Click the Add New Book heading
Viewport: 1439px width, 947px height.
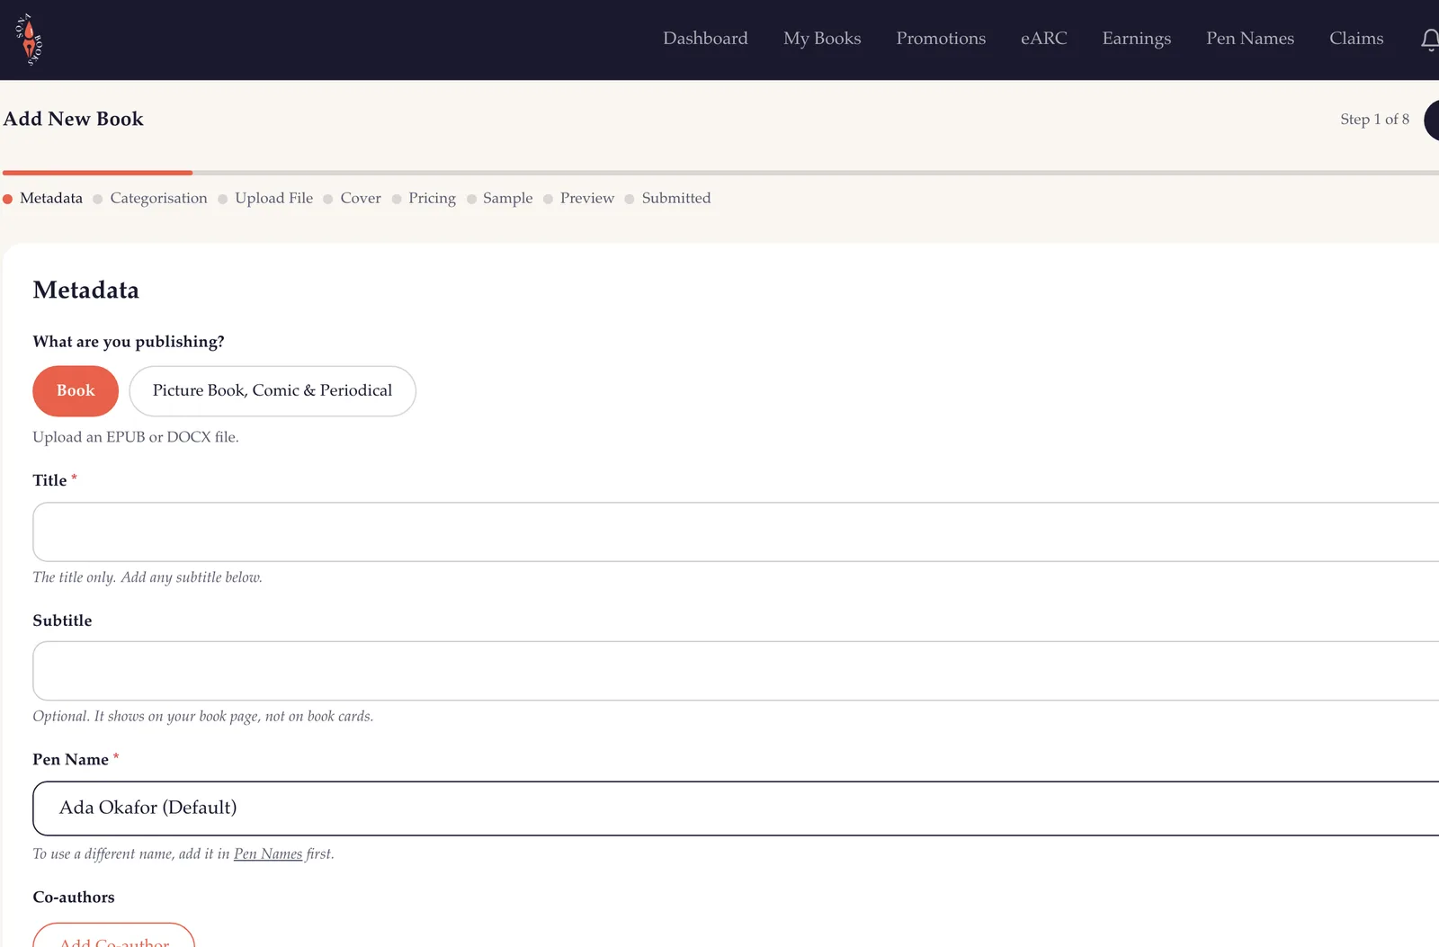[x=74, y=119]
